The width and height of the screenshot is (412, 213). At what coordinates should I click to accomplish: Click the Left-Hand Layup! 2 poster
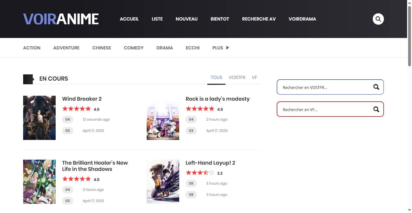163,182
